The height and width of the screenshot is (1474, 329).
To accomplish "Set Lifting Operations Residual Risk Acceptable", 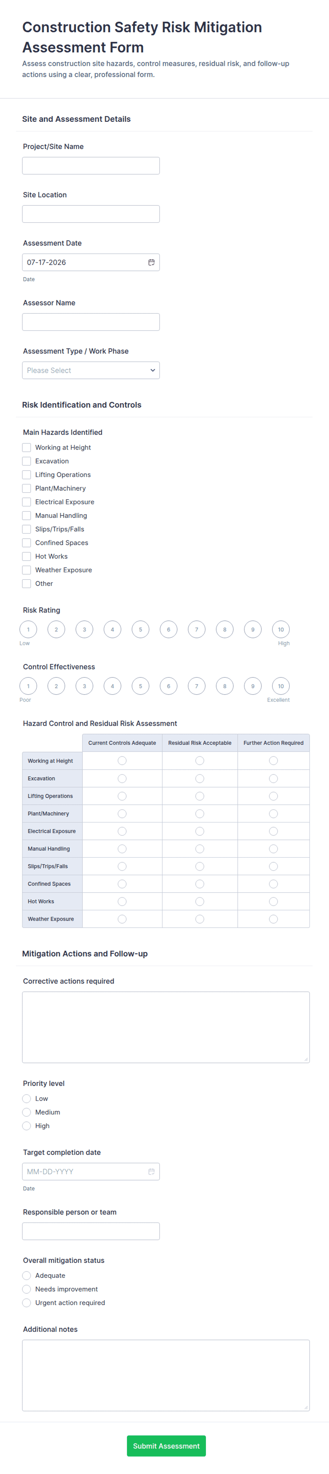I will (200, 796).
